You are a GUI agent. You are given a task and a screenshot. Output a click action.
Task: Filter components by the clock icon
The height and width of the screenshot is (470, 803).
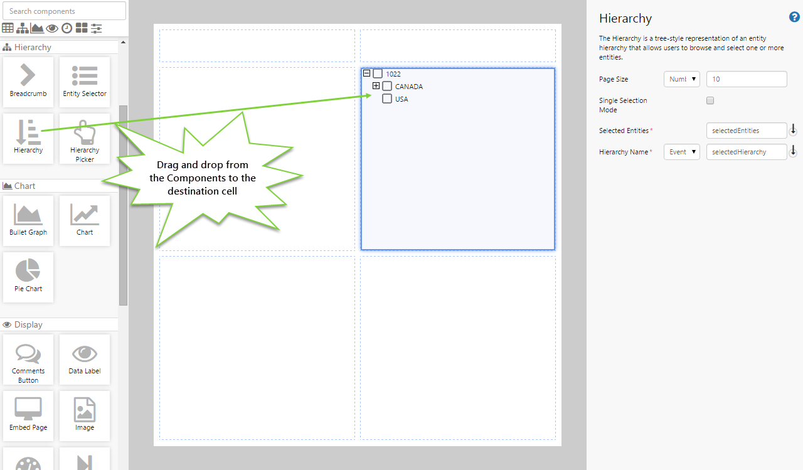click(x=66, y=28)
